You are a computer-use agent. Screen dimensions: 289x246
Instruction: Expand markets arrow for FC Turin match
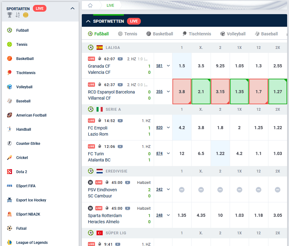tap(168, 153)
